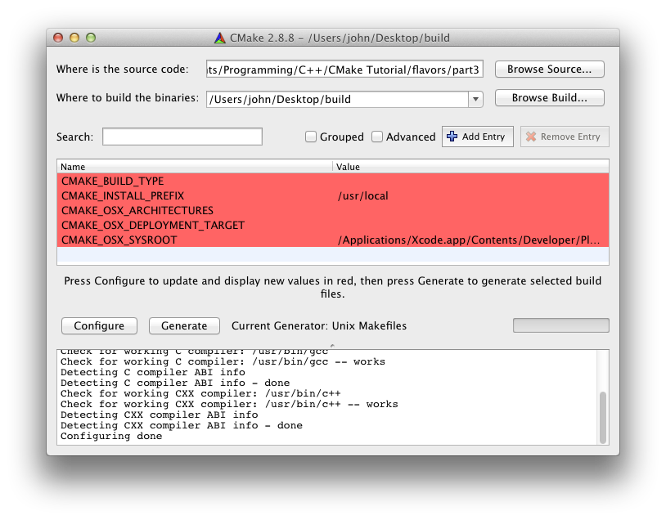Click the Generate button
The width and height of the screenshot is (666, 520).
point(184,325)
